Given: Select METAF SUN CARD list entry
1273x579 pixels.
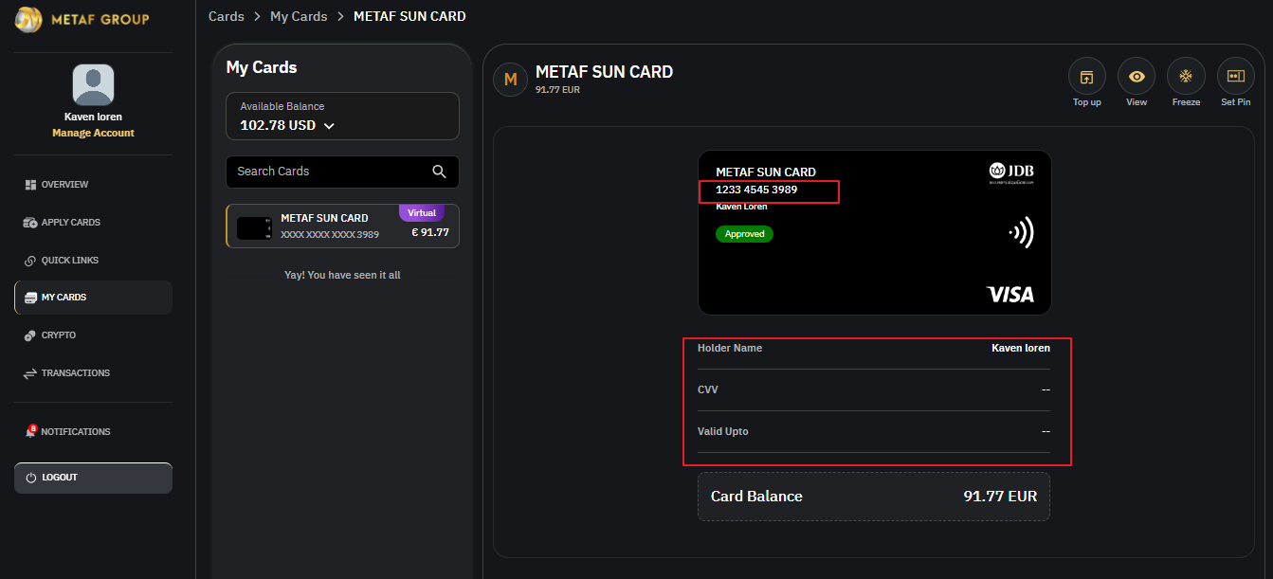Looking at the screenshot, I should pos(342,226).
